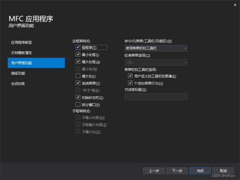The image size is (240, 180).
Task: Select the 用户界面功能 wizard page
Action: pyautogui.click(x=36, y=63)
